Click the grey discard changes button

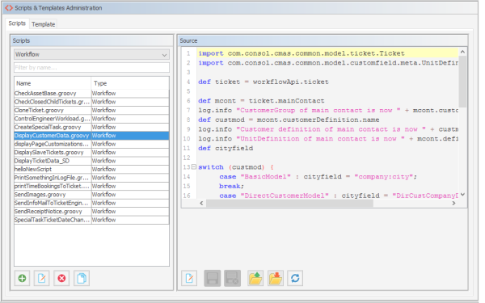click(232, 278)
